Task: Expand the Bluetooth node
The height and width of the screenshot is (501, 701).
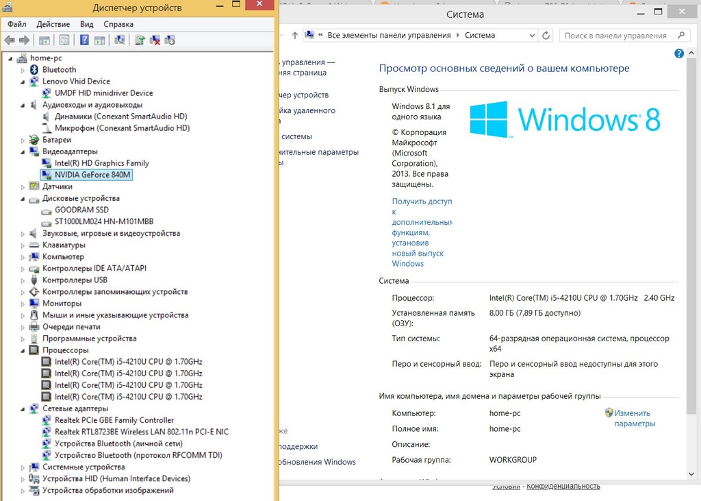Action: click(x=23, y=71)
